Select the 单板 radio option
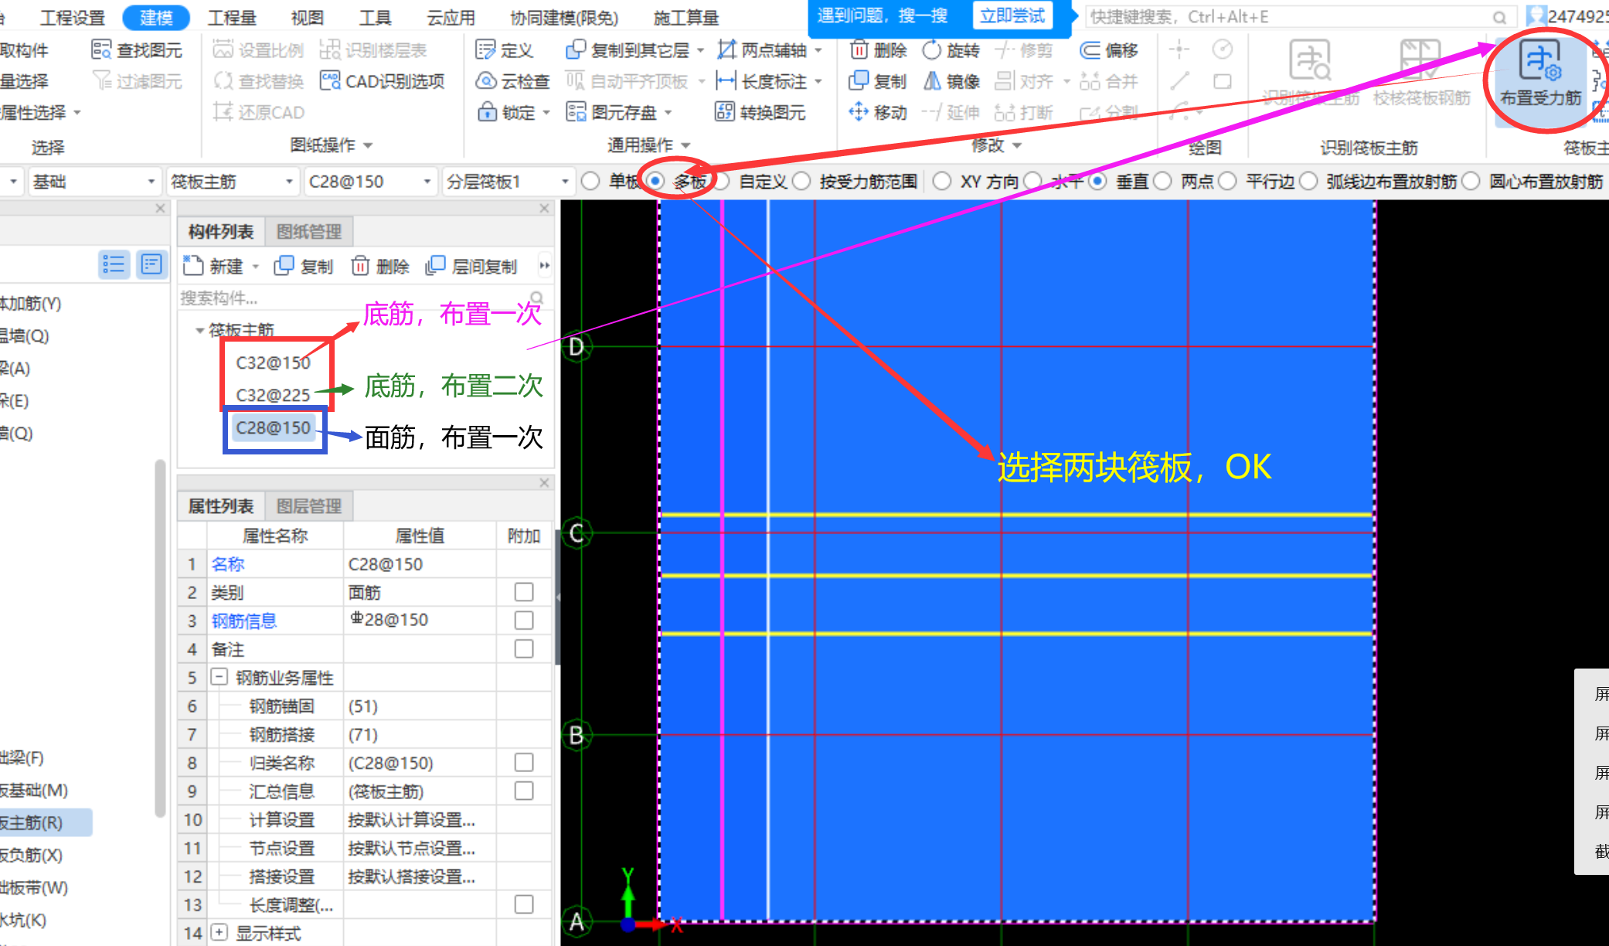This screenshot has width=1609, height=946. click(590, 182)
